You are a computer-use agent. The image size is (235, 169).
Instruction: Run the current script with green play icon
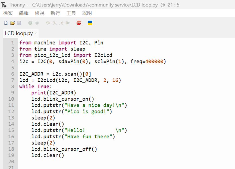coord(30,23)
